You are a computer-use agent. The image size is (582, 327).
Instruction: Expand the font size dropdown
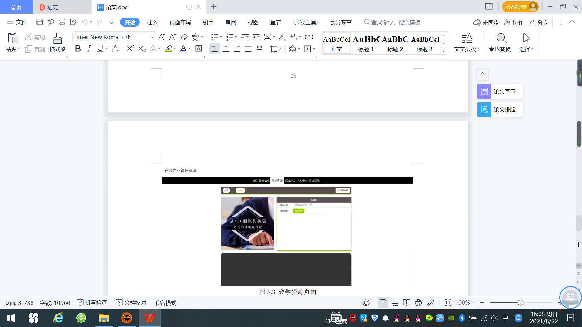152,37
